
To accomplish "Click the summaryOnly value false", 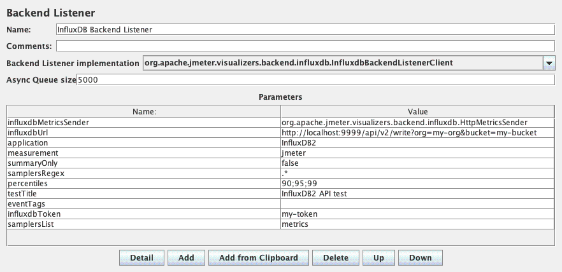I will point(417,163).
